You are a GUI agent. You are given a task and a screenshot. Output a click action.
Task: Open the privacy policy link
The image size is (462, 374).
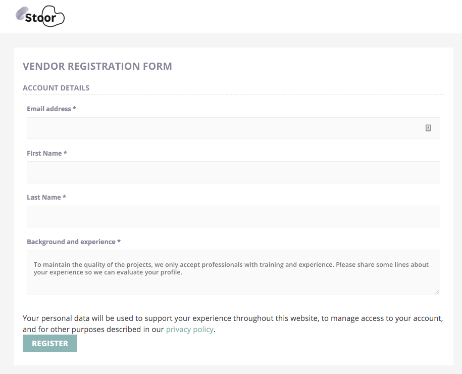[189, 329]
